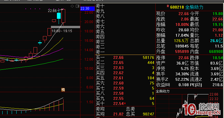Click the 今开 value 19.80
Viewport: 224px width, 118px height.
tap(218, 14)
